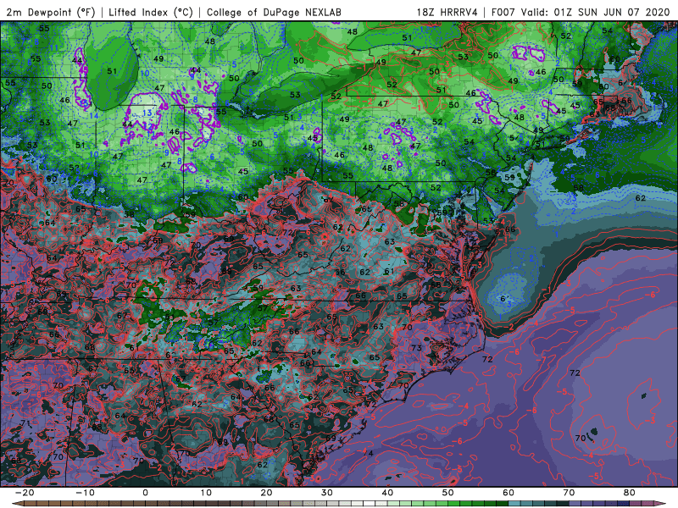This screenshot has width=678, height=508.
Task: Click the 'F007' forecast hour label
Action: click(x=503, y=12)
